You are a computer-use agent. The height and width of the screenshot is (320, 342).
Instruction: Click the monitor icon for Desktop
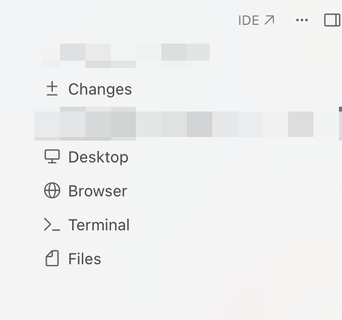click(x=52, y=157)
